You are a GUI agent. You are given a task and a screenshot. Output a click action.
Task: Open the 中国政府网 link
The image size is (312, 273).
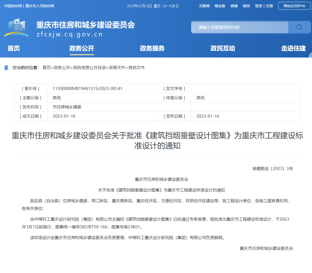(x=13, y=6)
